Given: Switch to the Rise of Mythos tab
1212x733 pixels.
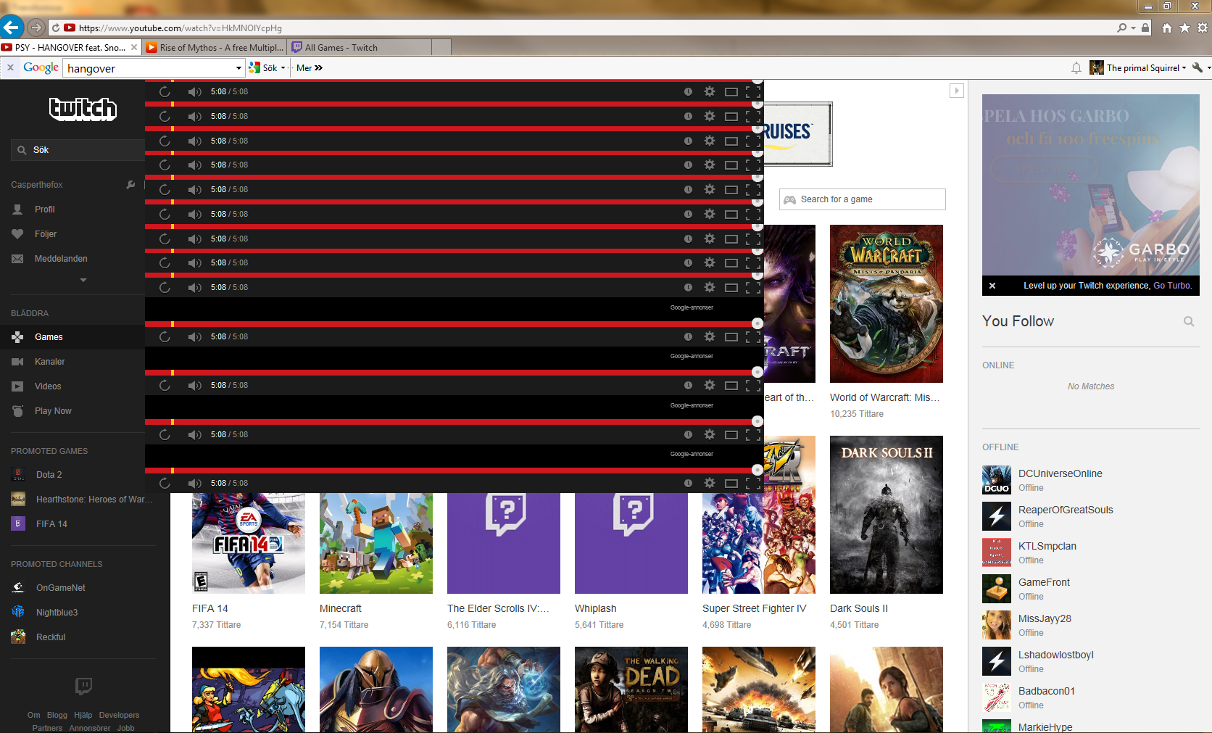Looking at the screenshot, I should pyautogui.click(x=215, y=48).
